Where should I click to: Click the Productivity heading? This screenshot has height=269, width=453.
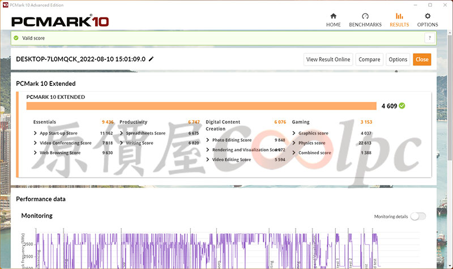pyautogui.click(x=133, y=122)
